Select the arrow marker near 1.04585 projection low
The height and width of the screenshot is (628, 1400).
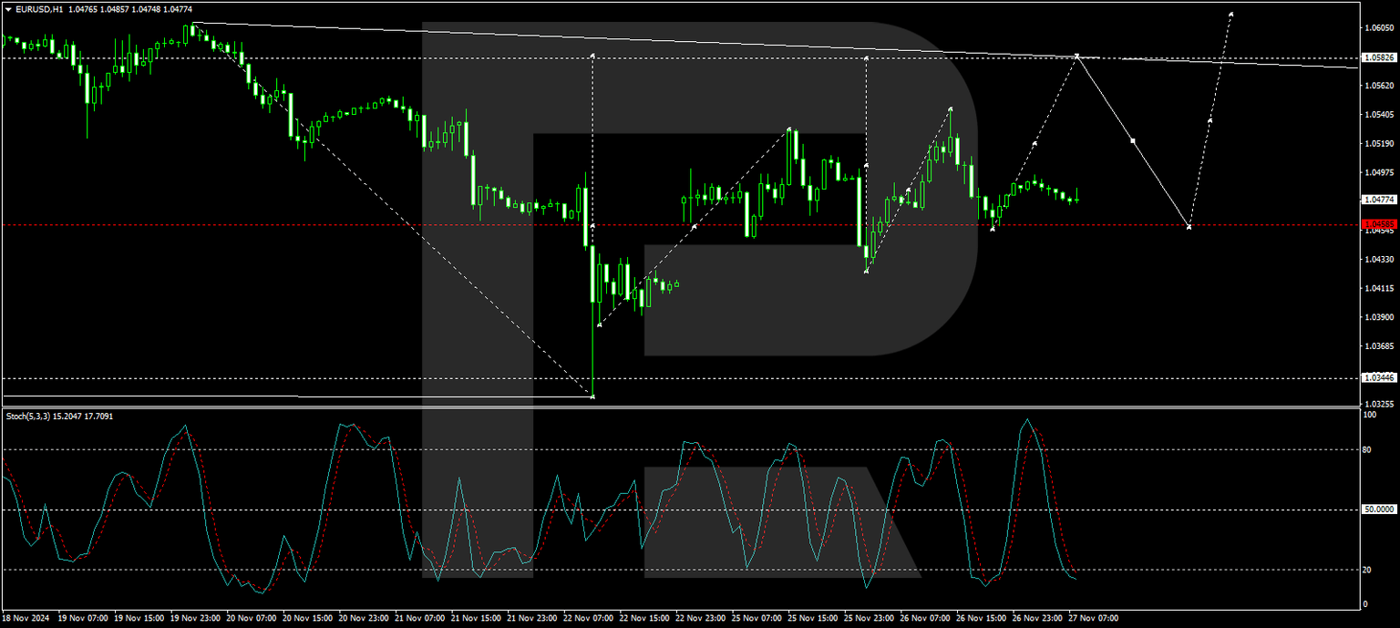[x=1188, y=226]
